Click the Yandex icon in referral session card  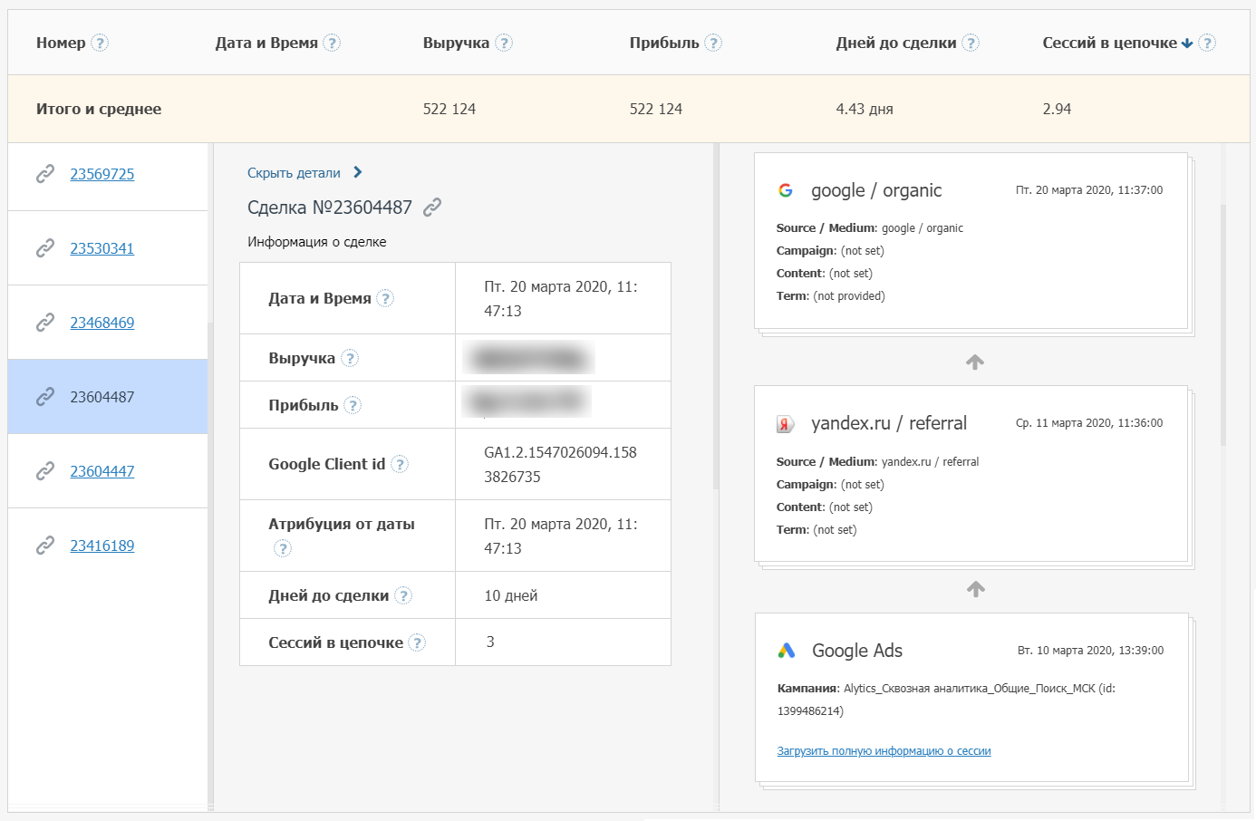(786, 424)
